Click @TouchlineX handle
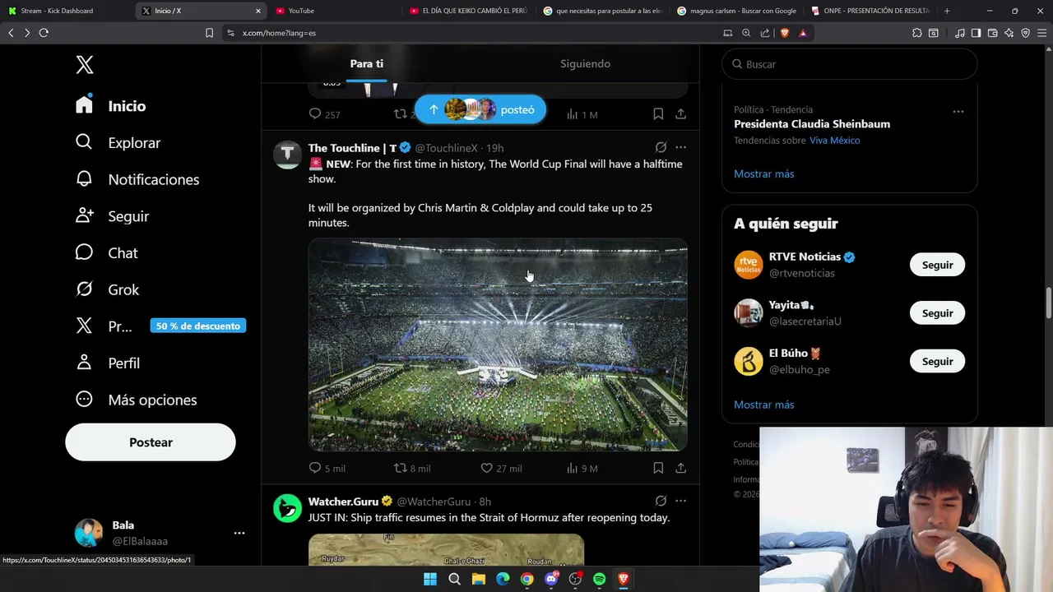This screenshot has width=1053, height=592. click(x=446, y=148)
